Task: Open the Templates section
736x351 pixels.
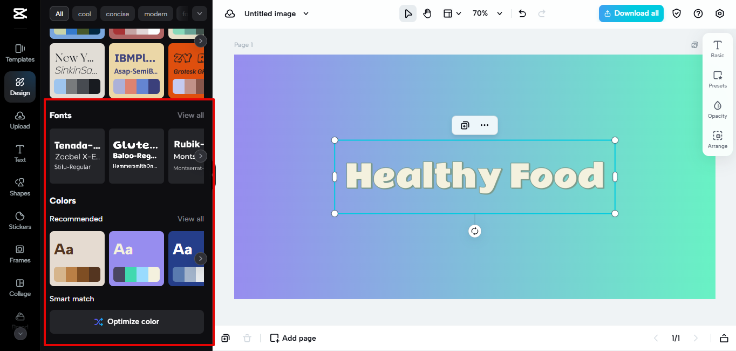Action: (x=20, y=52)
